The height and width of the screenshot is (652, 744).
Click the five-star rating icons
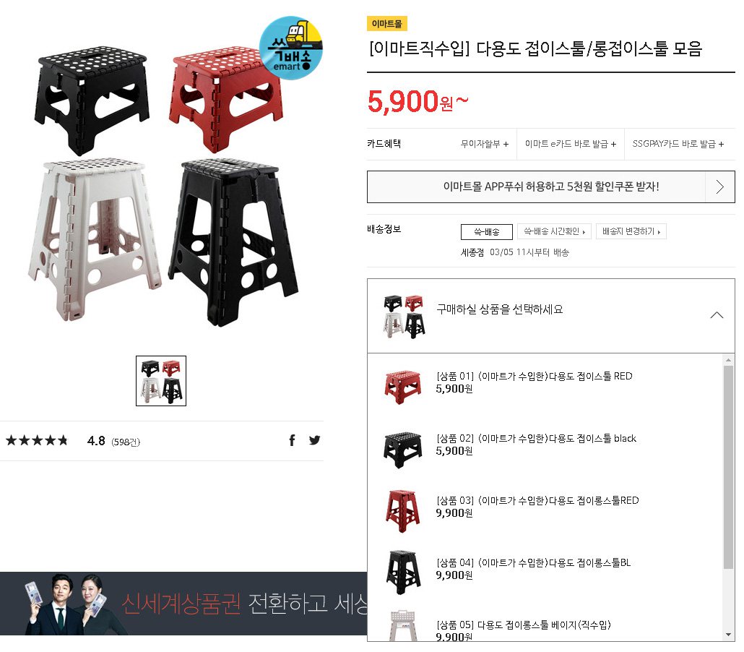[x=37, y=441]
